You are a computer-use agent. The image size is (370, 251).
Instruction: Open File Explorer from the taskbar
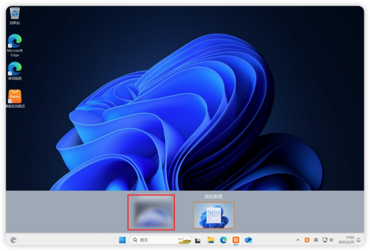click(x=211, y=240)
